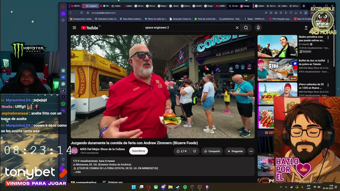Open the Generador Claves bookmark
340x191 pixels.
(181, 19)
